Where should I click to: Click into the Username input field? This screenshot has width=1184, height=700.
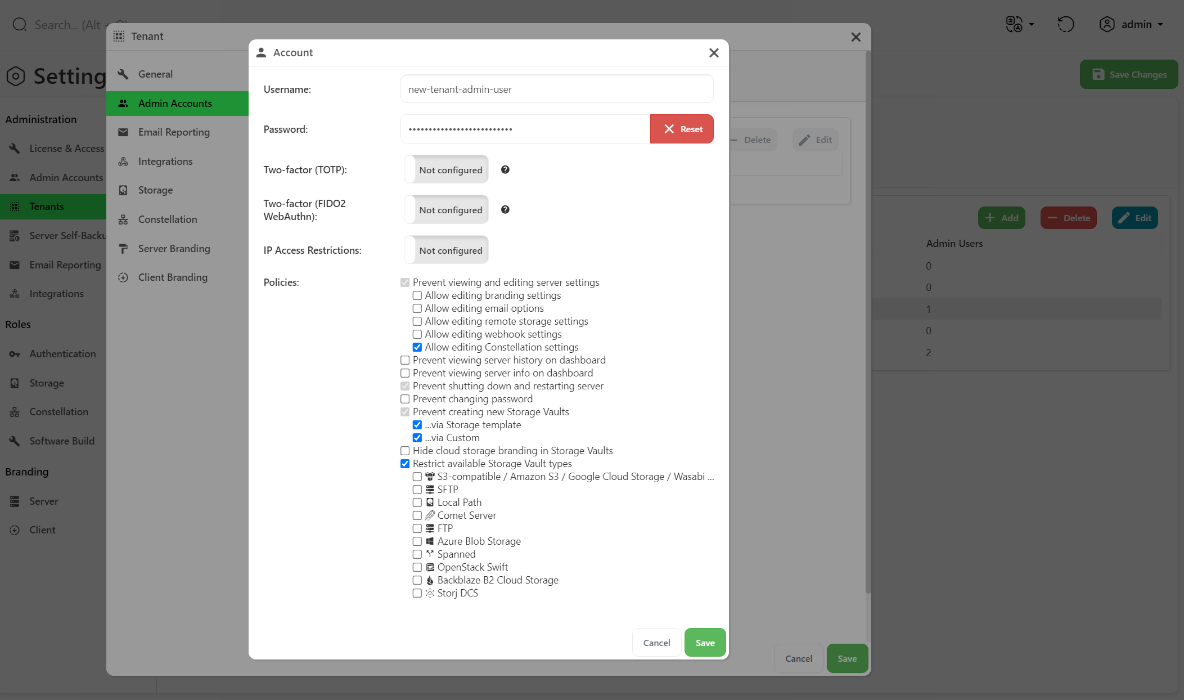pos(557,89)
